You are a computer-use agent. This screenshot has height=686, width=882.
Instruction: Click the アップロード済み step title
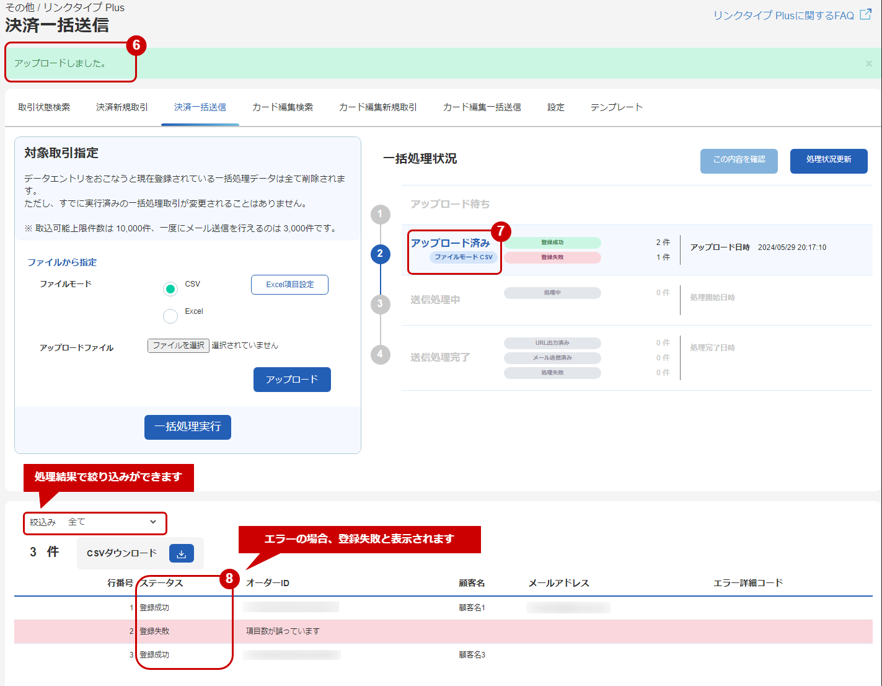450,243
